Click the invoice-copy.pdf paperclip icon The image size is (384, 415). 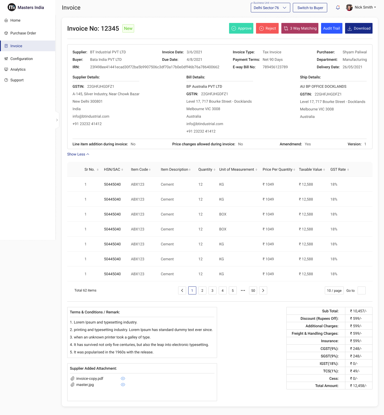tap(73, 378)
